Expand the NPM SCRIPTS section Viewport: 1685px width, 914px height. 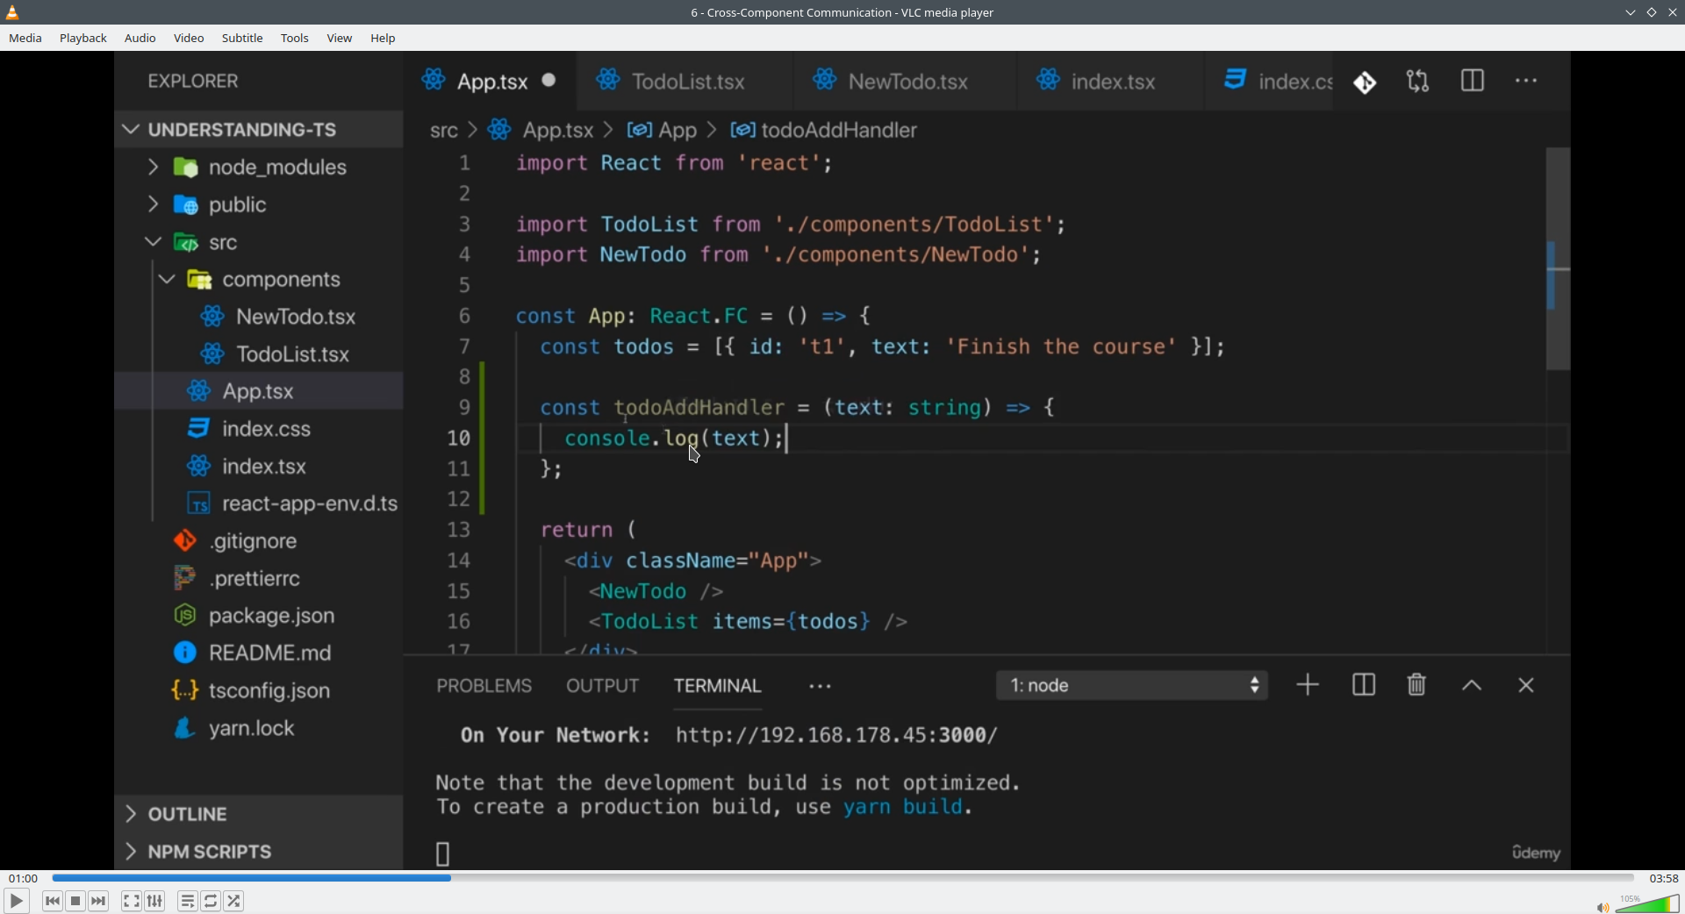259,853
